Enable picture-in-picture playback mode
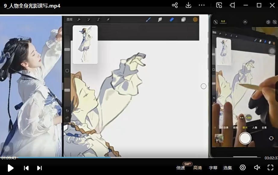 click(219, 5)
